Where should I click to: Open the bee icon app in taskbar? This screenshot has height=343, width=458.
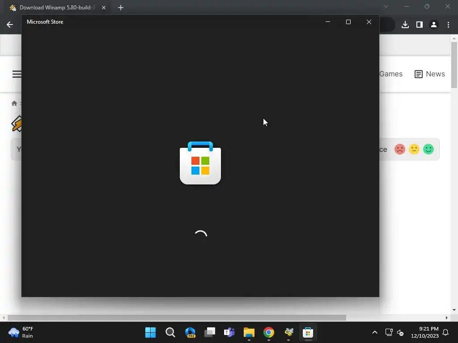[x=288, y=332]
